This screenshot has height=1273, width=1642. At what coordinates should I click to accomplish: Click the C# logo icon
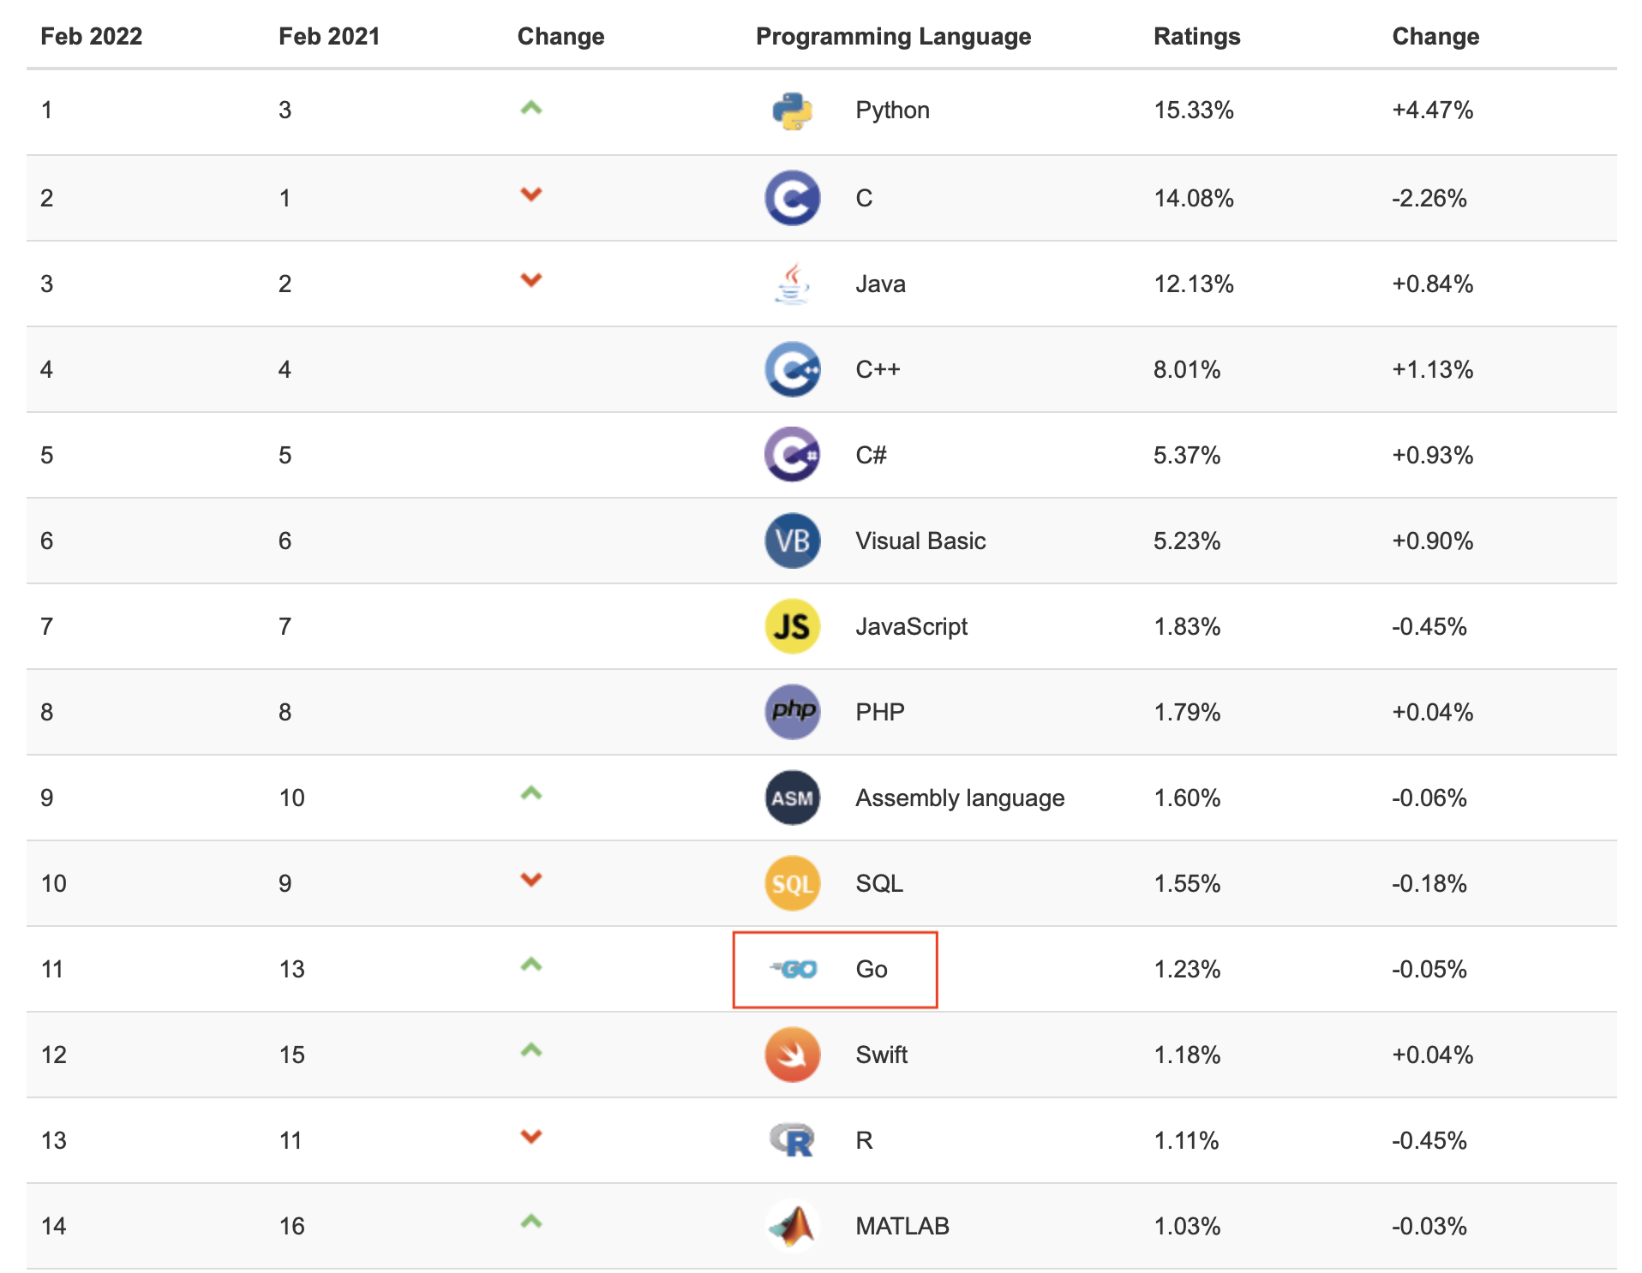[x=792, y=455]
